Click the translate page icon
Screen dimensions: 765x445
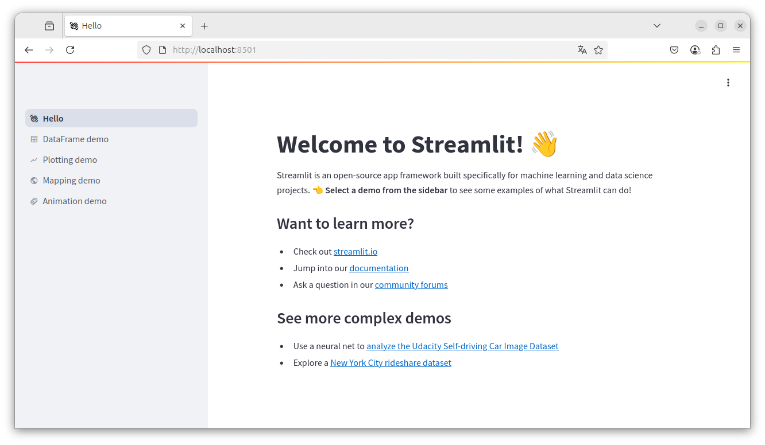point(582,50)
